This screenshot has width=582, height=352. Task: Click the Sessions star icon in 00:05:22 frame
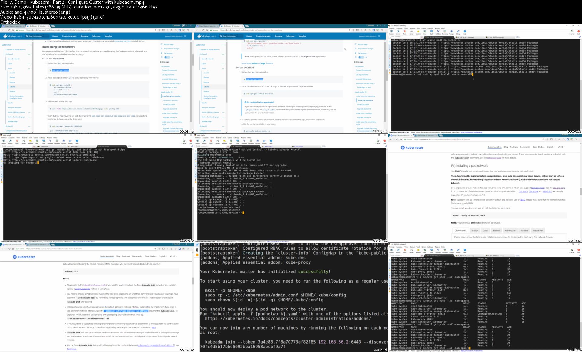pos(418,32)
